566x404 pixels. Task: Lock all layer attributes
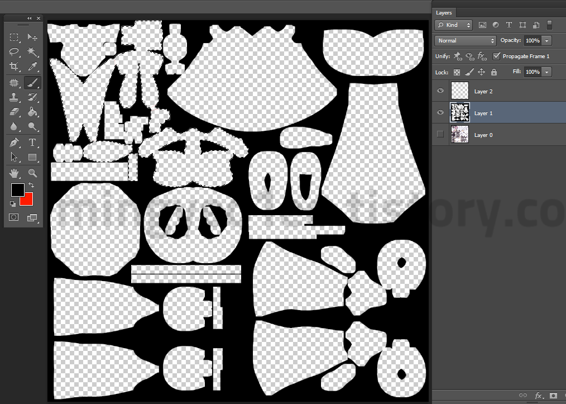pos(494,72)
